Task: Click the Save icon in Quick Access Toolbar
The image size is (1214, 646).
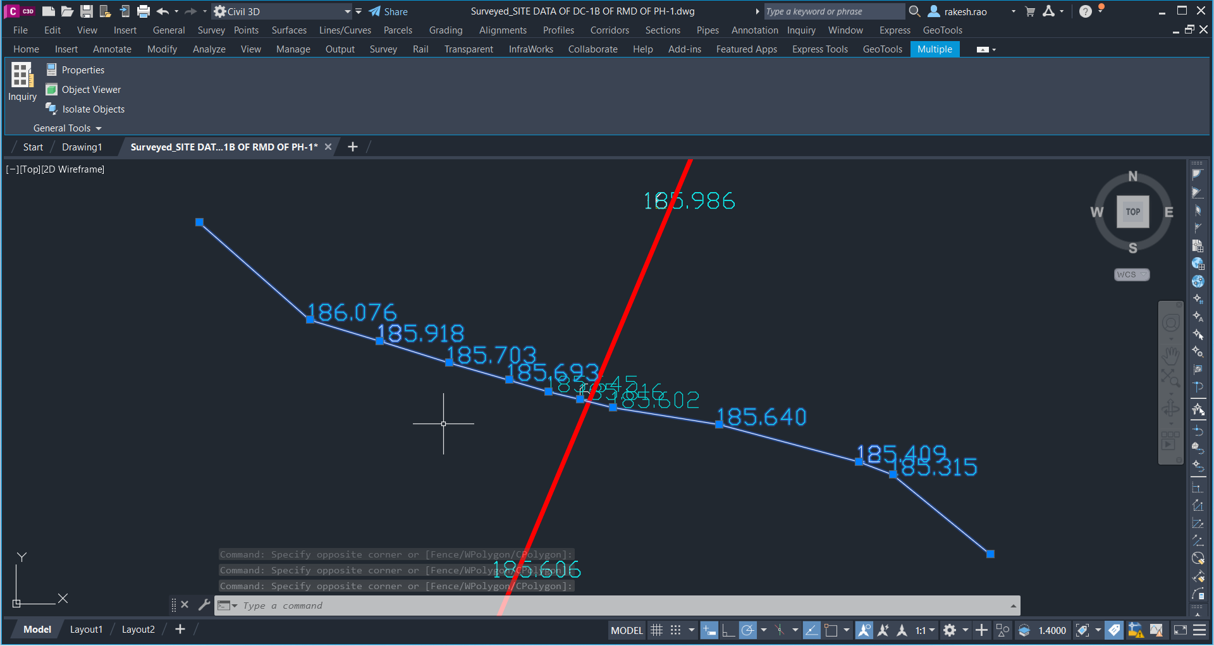Action: pyautogui.click(x=86, y=11)
